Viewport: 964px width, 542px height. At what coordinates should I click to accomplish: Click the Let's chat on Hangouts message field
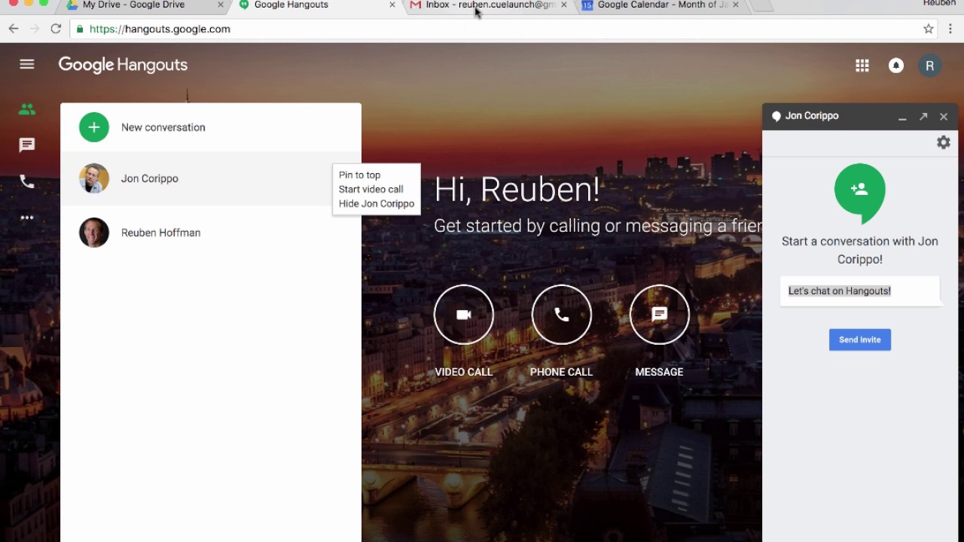[860, 291]
